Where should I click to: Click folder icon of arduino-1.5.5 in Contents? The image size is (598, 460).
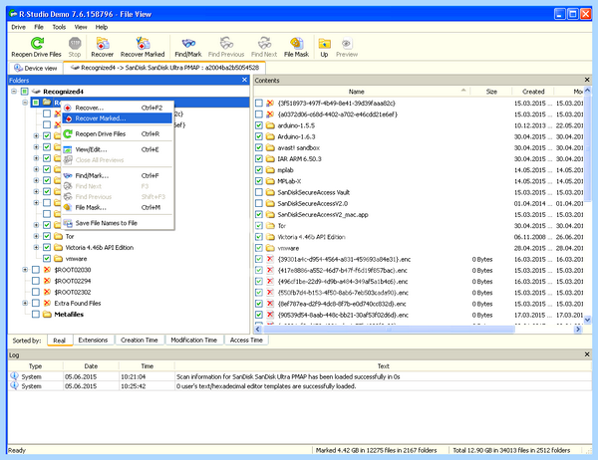point(270,125)
